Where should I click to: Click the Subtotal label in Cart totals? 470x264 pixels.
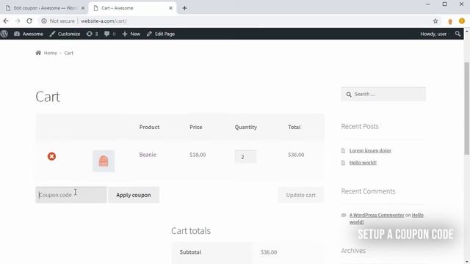[190, 252]
